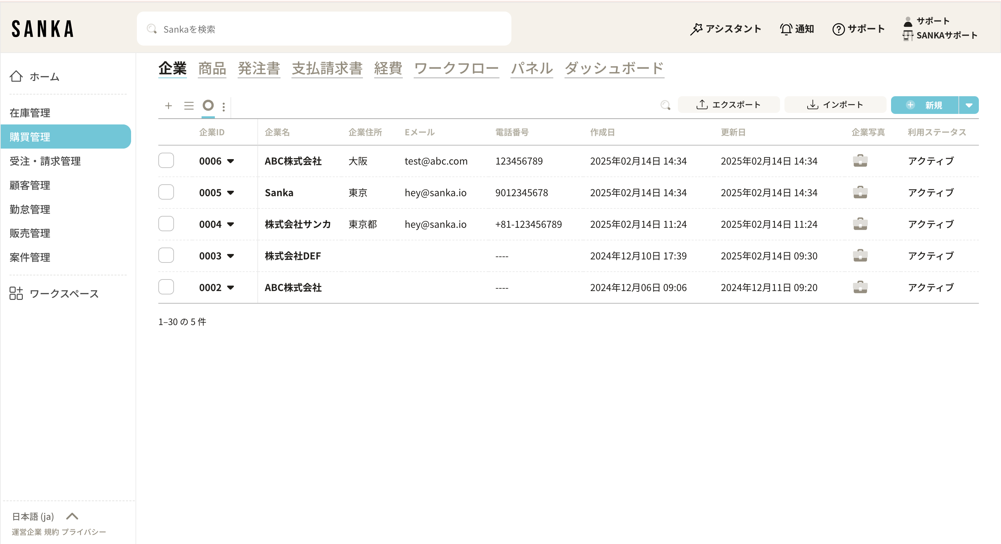Select the checkbox for 株式会社DEF row
Viewport: 1001px width, 544px height.
tap(166, 256)
